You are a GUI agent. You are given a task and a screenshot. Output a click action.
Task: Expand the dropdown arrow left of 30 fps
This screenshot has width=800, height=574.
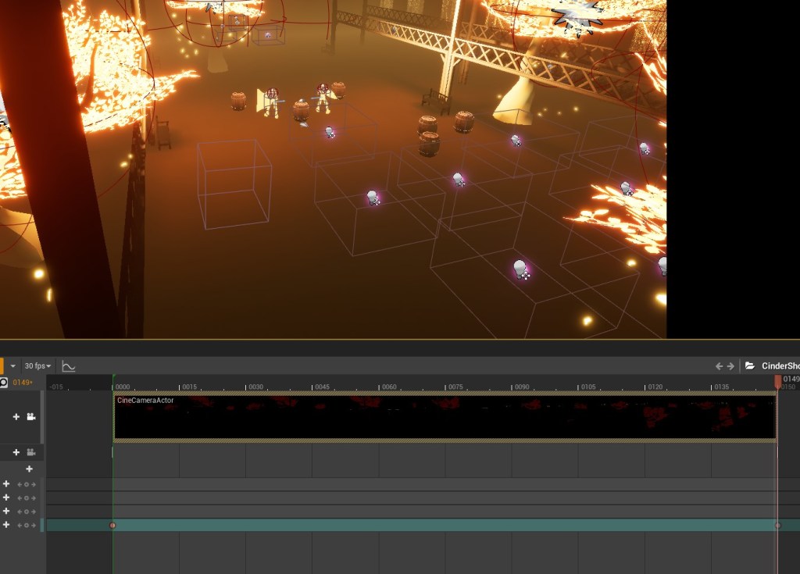click(12, 366)
